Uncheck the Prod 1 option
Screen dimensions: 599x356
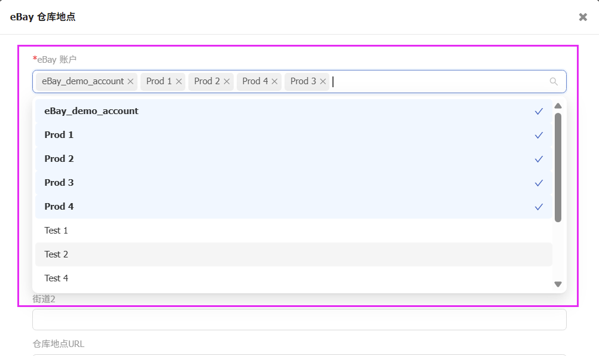[293, 135]
